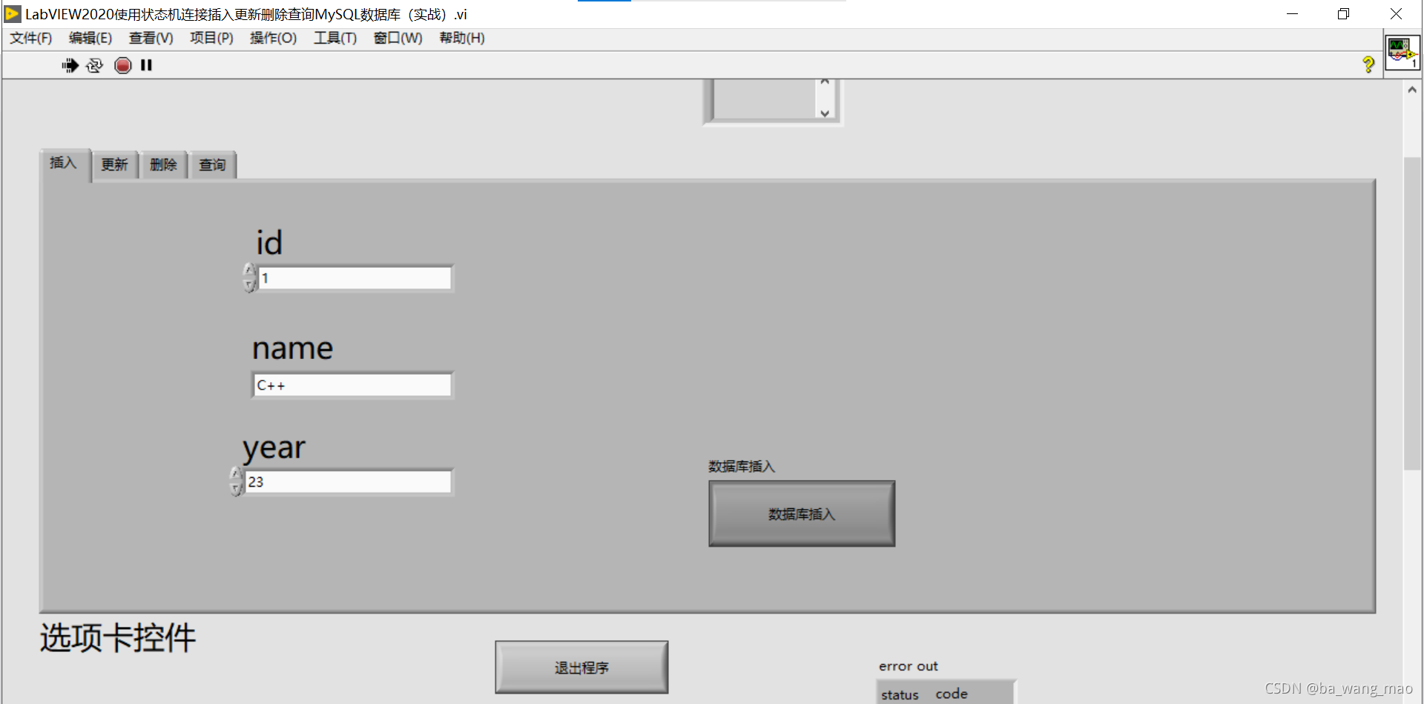
Task: Pause VI execution with the Pause icon
Action: coord(146,65)
